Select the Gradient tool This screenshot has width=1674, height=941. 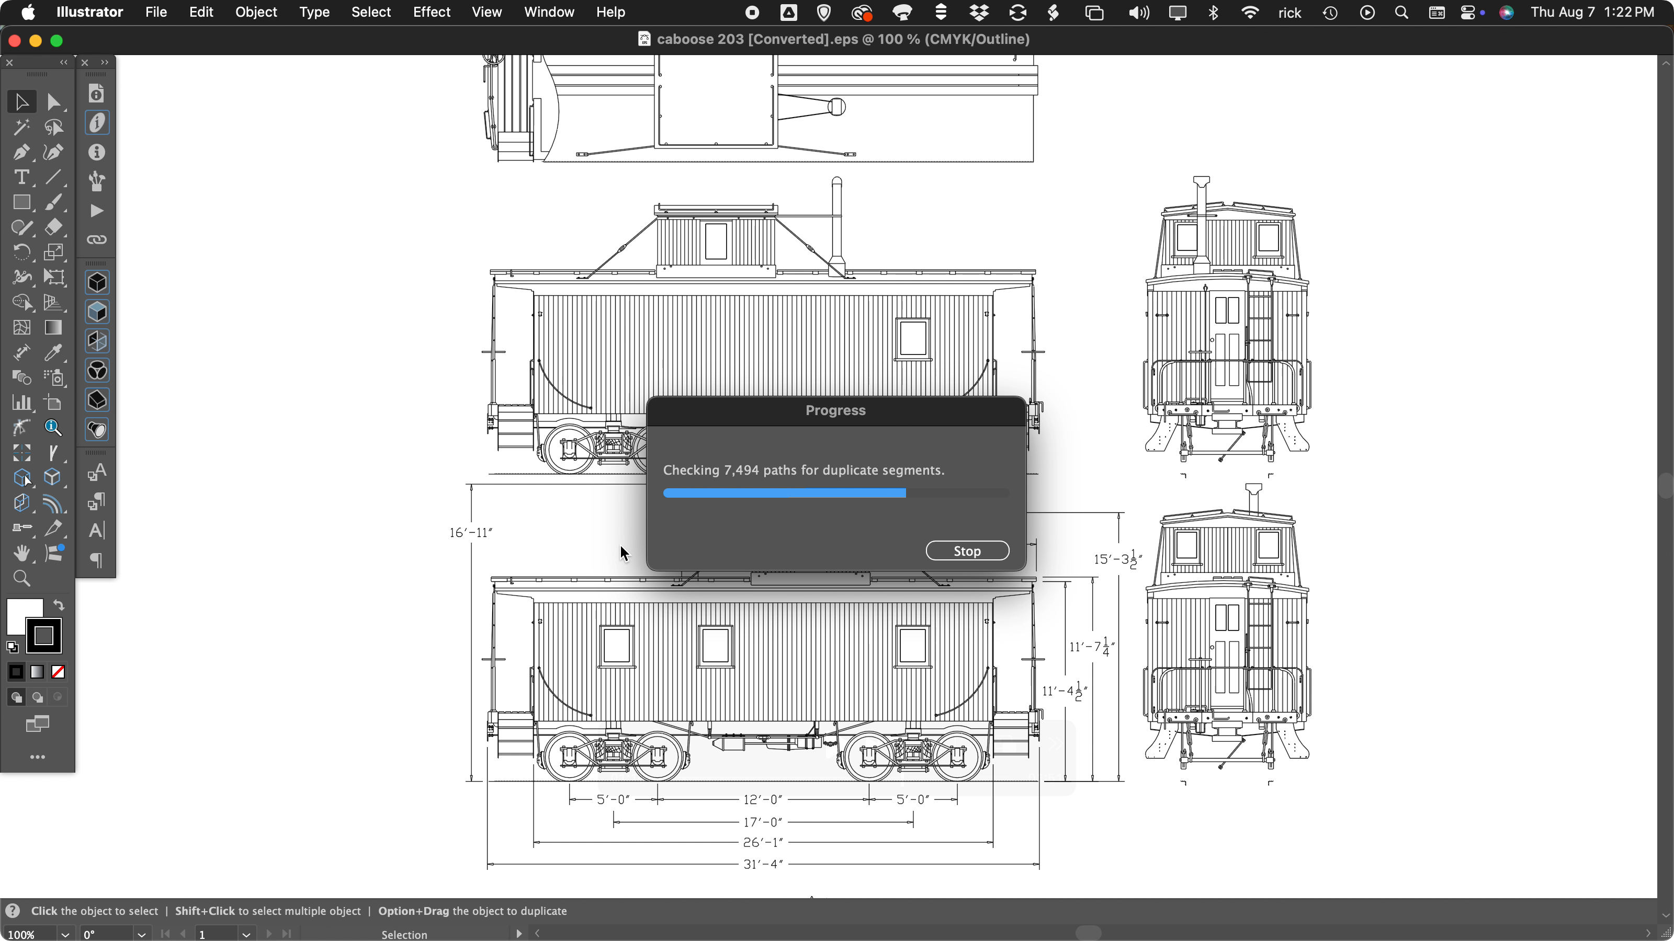(x=53, y=328)
